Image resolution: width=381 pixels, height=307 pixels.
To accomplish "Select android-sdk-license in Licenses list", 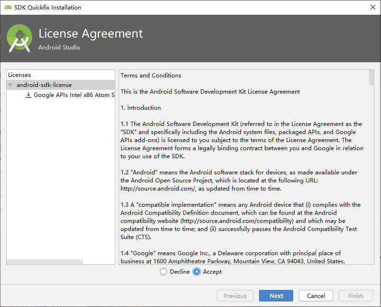I will point(44,85).
